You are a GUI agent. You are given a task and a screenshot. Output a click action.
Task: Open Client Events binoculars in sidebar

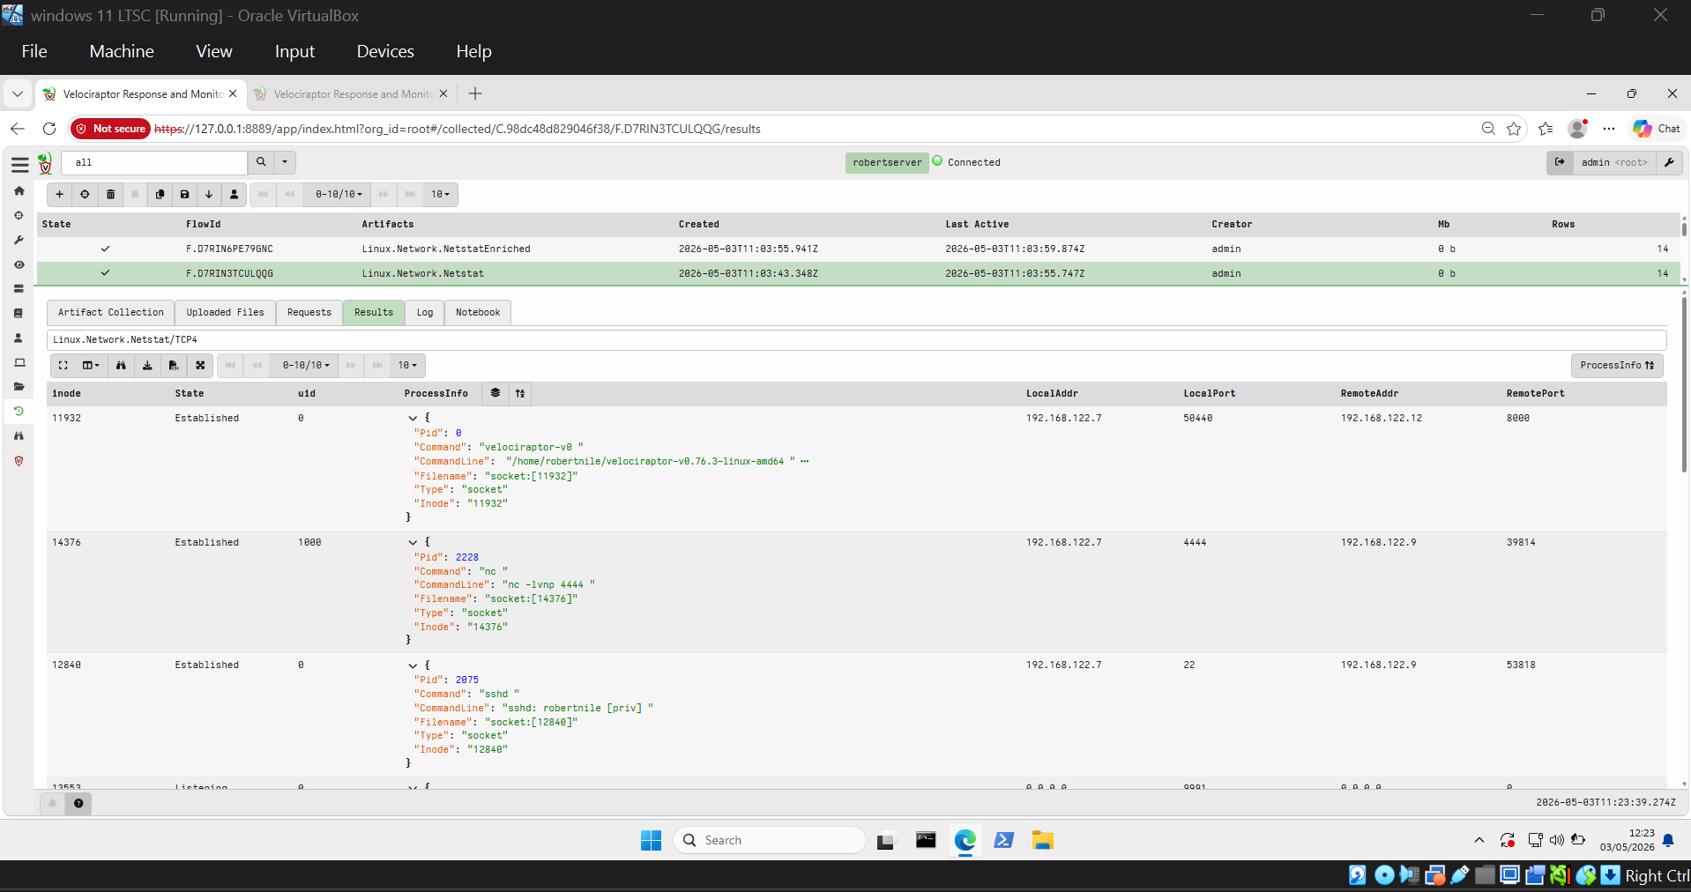(x=19, y=435)
